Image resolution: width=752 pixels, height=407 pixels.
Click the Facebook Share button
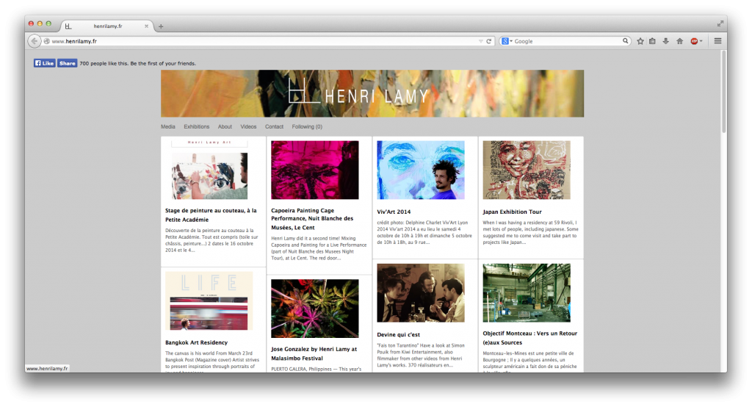(x=67, y=63)
